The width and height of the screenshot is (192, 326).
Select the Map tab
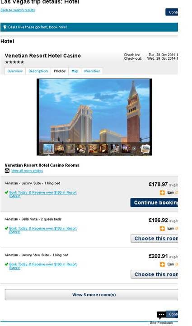(75, 71)
